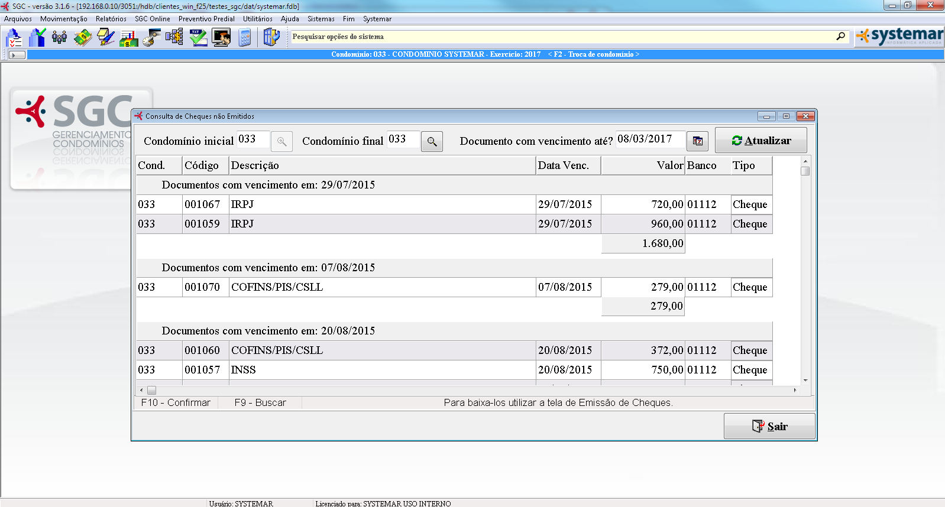Click the cash money bundle toolbar icon

[83, 38]
